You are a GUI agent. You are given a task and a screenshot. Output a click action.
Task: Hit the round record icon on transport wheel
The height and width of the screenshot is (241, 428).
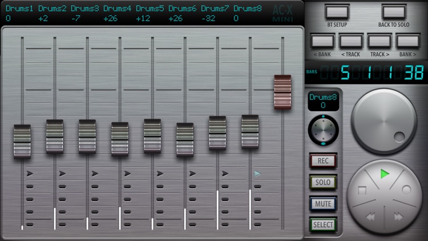406,190
